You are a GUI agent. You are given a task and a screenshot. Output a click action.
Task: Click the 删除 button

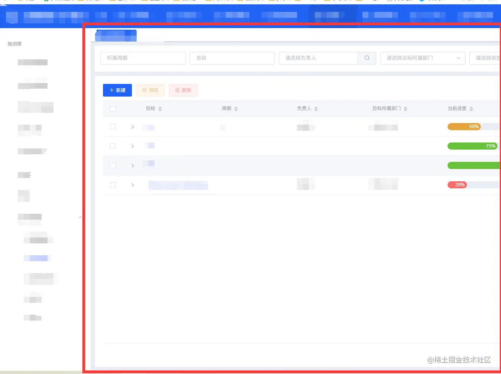183,90
